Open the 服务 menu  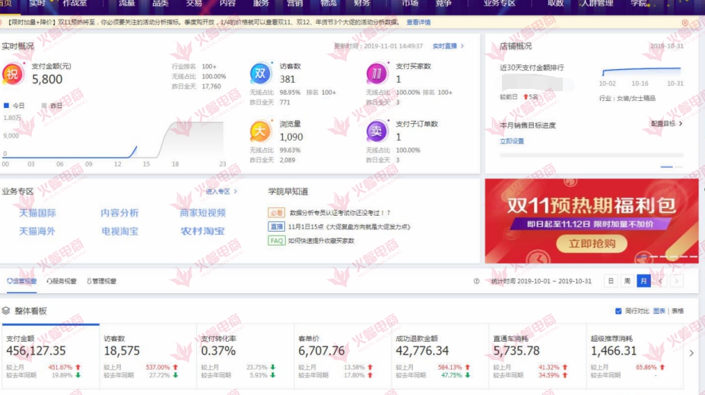point(261,4)
